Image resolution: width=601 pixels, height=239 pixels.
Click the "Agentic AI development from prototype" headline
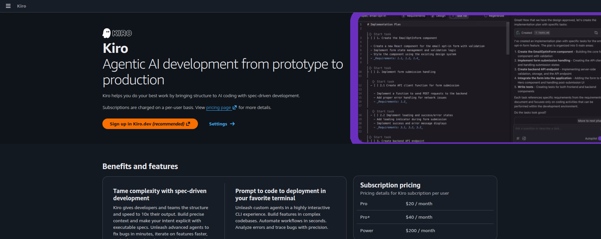pos(223,72)
